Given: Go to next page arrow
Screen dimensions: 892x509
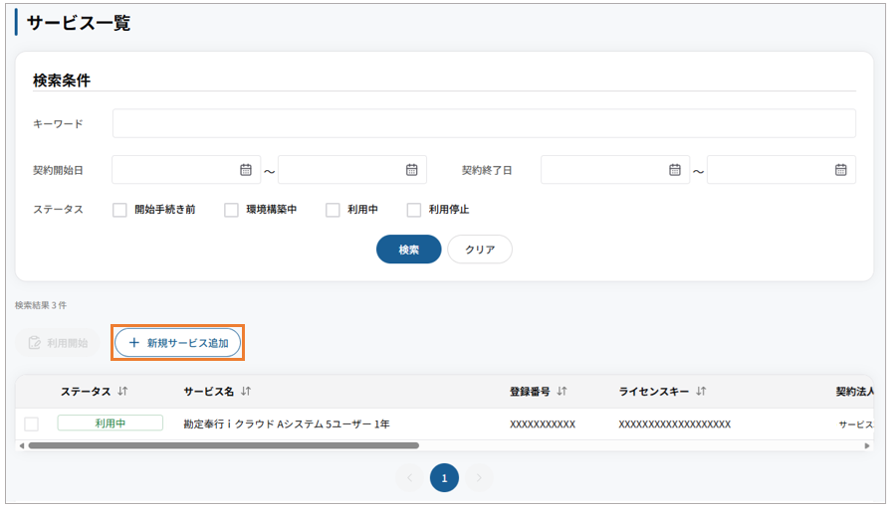Looking at the screenshot, I should pyautogui.click(x=479, y=478).
